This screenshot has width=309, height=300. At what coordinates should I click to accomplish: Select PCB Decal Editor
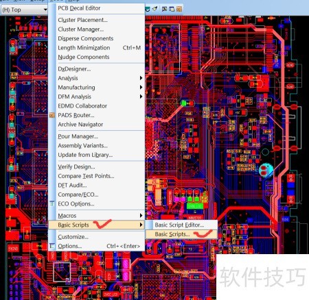point(79,8)
